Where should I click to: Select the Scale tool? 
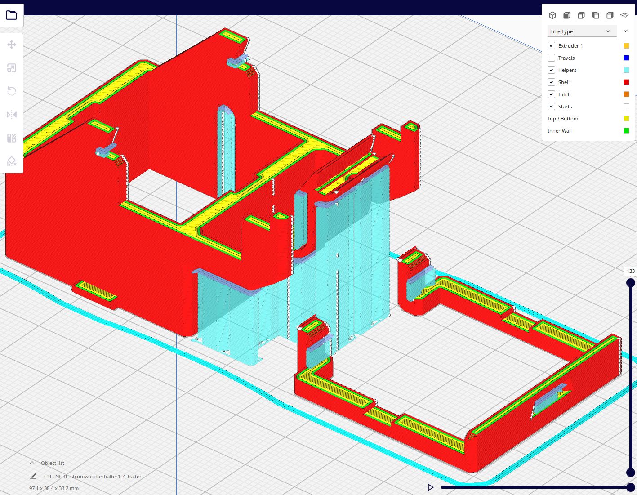12,68
